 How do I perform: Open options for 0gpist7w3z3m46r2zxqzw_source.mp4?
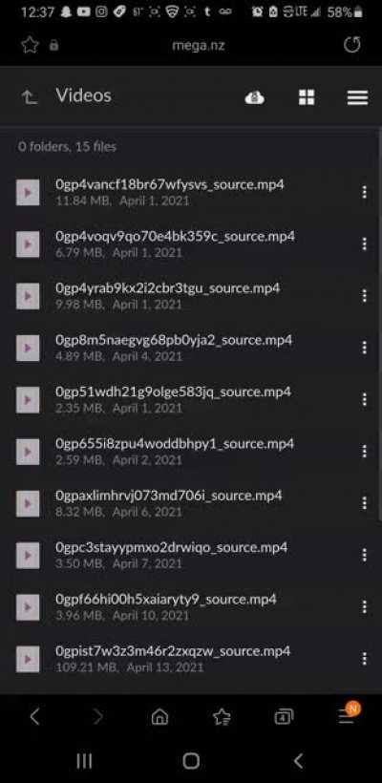[365, 659]
